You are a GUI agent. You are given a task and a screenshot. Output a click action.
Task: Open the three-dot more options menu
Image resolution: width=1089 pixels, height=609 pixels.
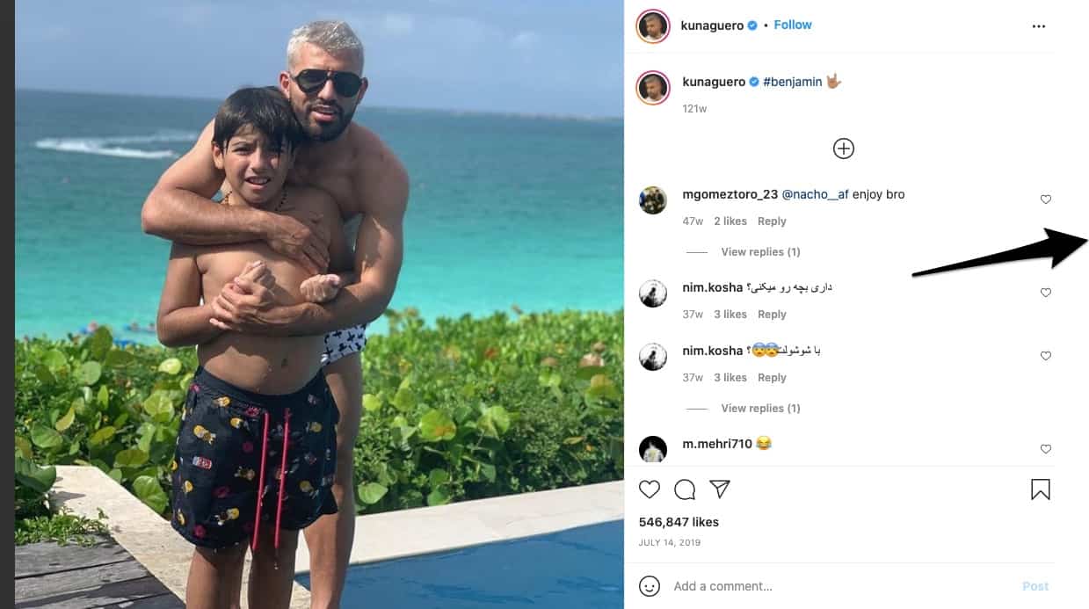(1039, 26)
